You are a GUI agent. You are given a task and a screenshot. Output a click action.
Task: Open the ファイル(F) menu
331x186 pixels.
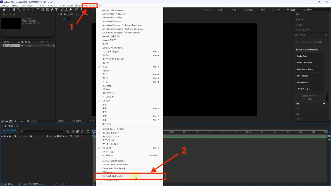[6, 6]
